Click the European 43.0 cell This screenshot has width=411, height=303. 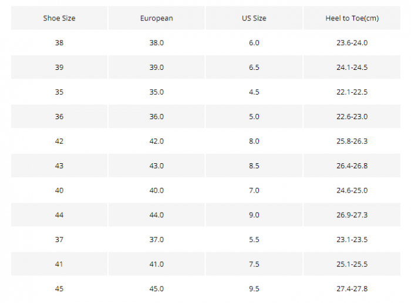click(x=156, y=166)
